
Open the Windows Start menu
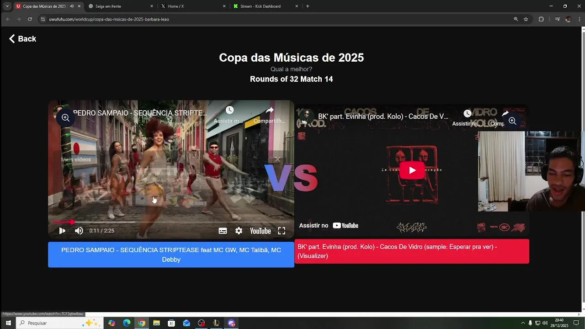pos(8,323)
